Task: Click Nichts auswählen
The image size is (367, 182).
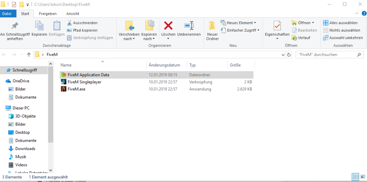Action: click(x=341, y=30)
